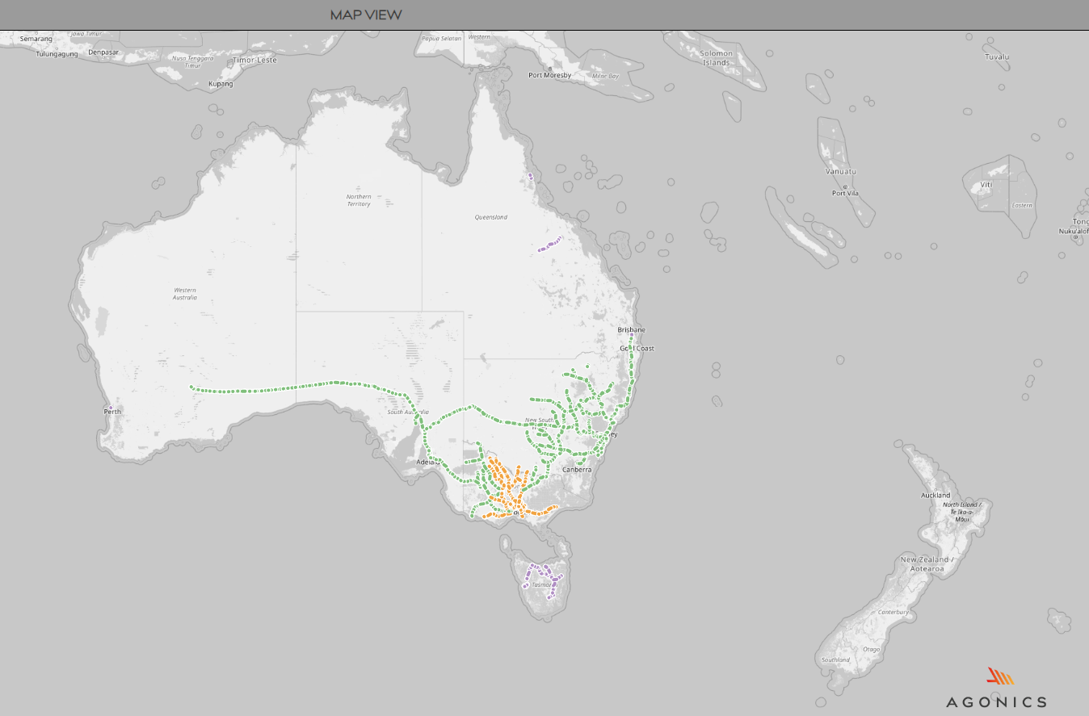The height and width of the screenshot is (716, 1089).
Task: Click the Auckland city label
Action: pyautogui.click(x=936, y=495)
